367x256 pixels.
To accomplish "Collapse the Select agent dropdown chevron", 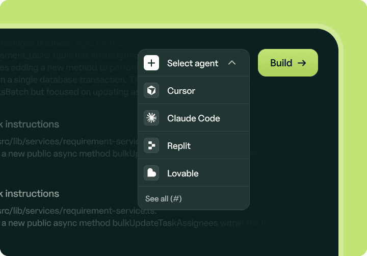I will [232, 63].
